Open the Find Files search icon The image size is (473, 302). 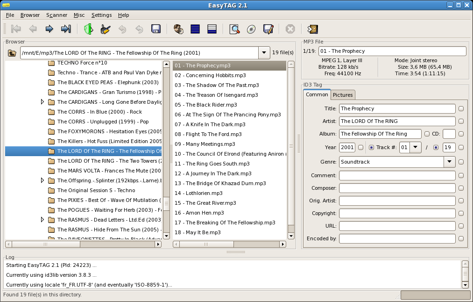coord(233,29)
